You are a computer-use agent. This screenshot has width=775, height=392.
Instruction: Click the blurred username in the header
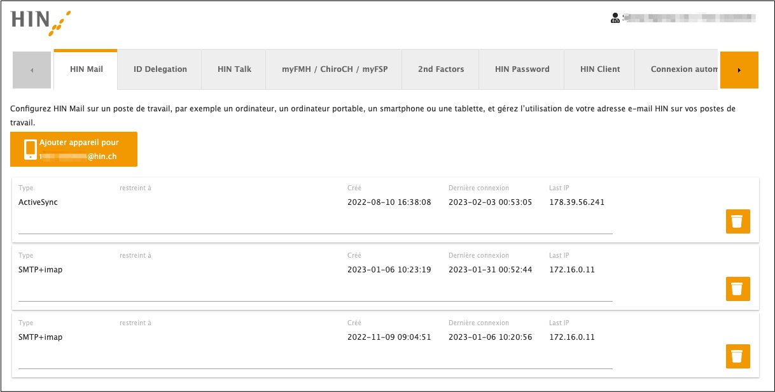coord(689,18)
